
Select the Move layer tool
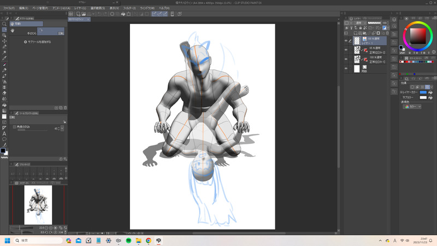pos(4,41)
